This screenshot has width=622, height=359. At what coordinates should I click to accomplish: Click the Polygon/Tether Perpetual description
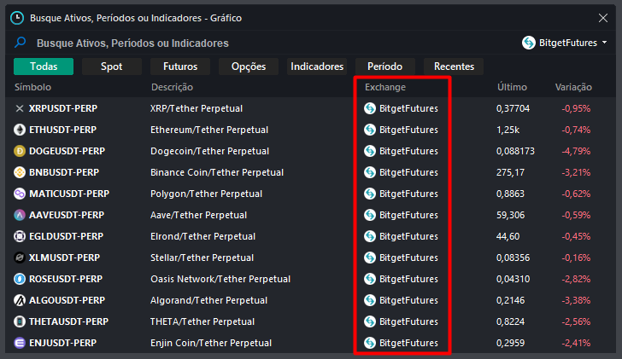[206, 194]
